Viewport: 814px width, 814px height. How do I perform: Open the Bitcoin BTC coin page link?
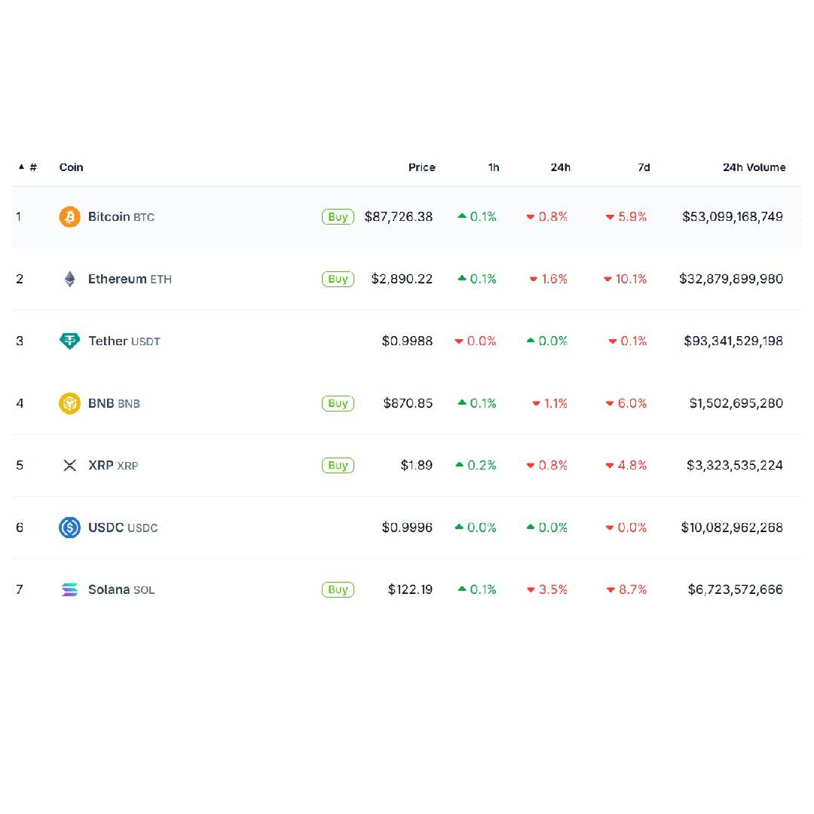[x=121, y=217]
